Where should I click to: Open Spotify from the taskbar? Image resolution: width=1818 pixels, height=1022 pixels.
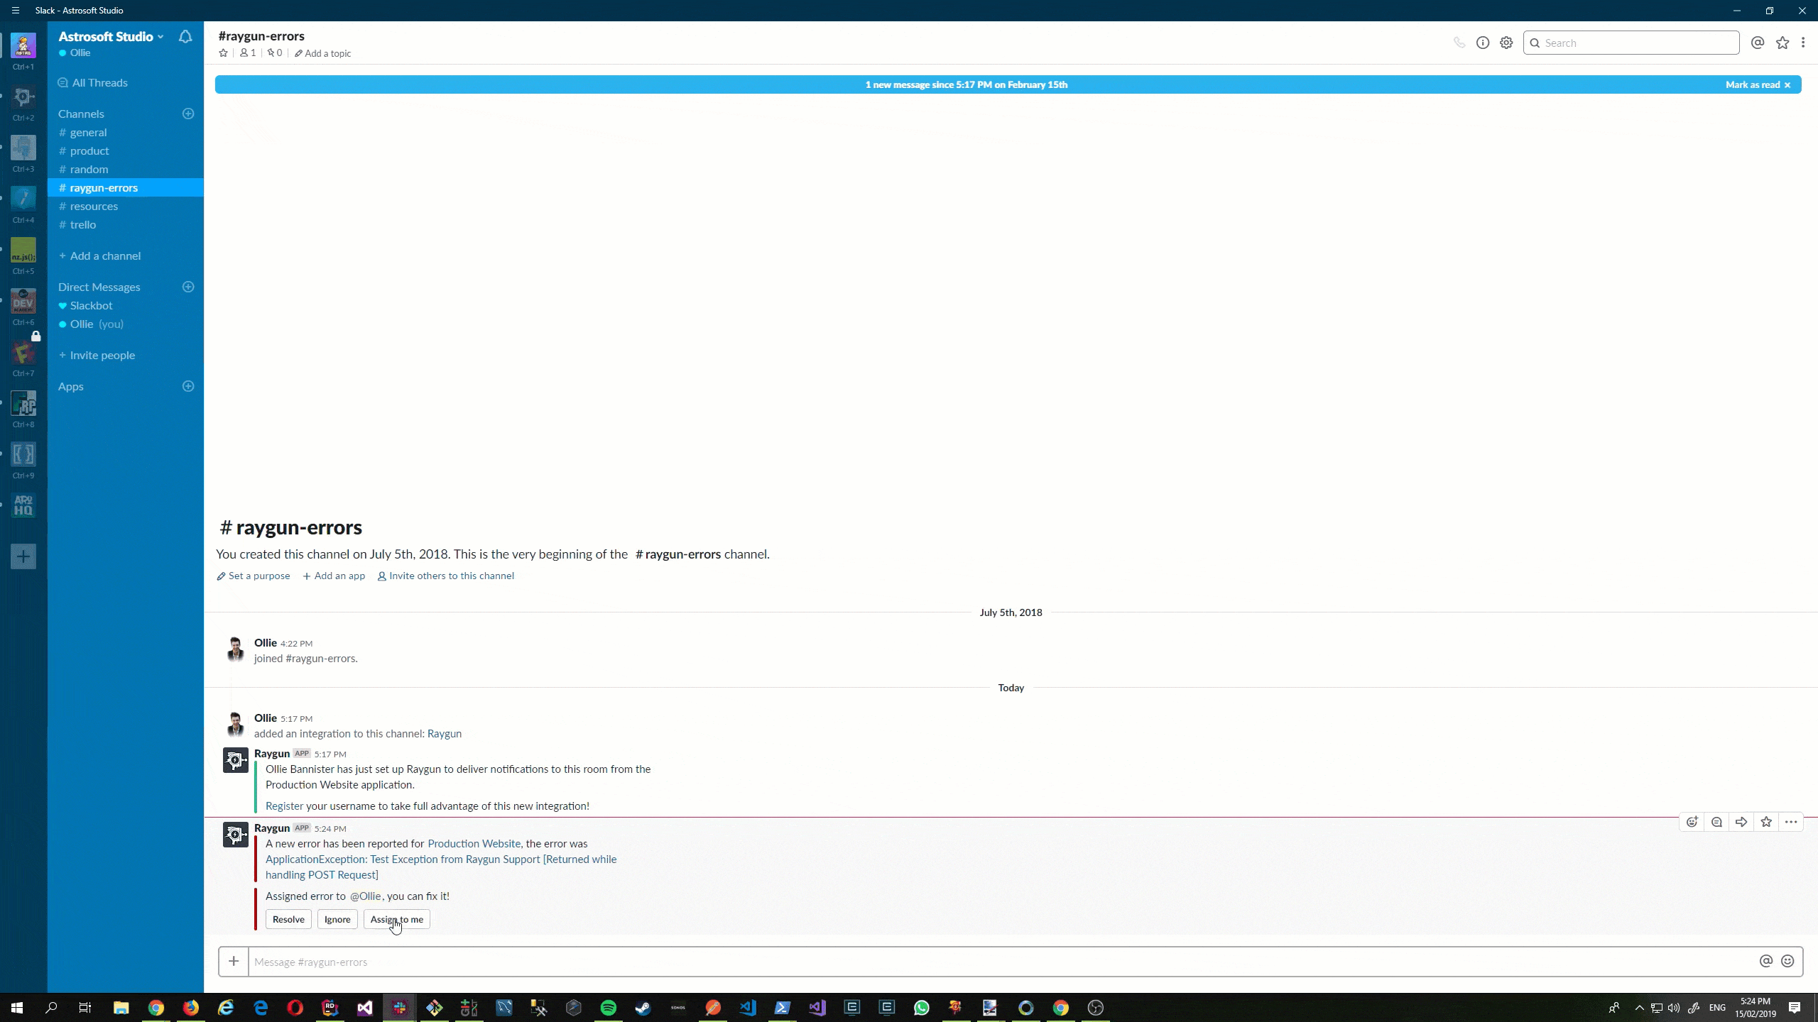(x=609, y=1008)
